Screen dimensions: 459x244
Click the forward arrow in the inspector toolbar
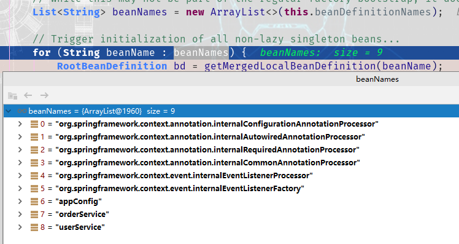[44, 95]
